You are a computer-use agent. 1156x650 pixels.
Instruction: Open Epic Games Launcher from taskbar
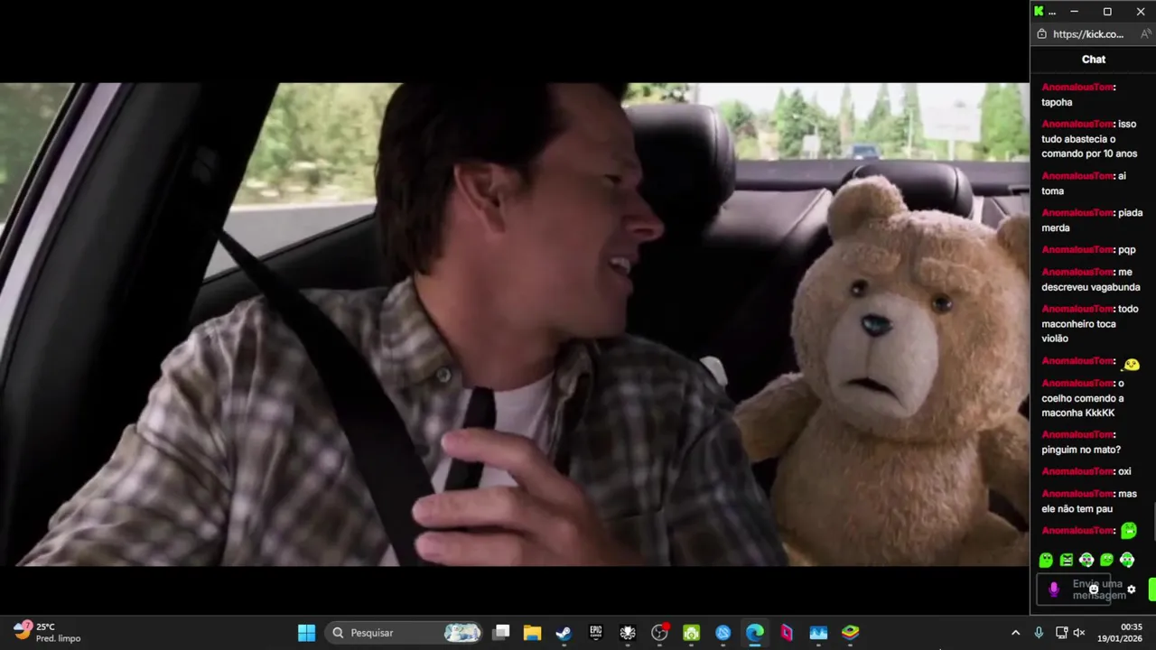pos(595,633)
